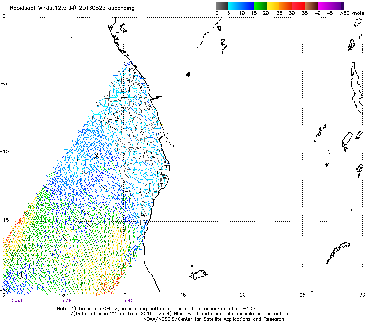
Task: Select the purple "5:40" swath time label
Action: [x=129, y=301]
